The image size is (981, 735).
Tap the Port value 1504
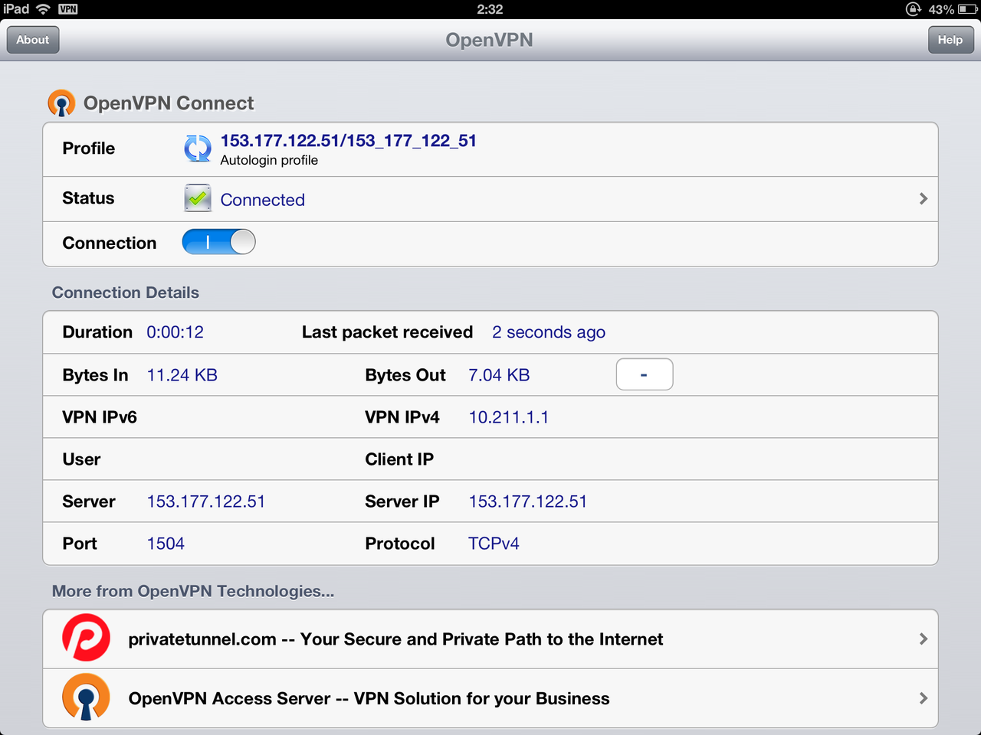(166, 544)
